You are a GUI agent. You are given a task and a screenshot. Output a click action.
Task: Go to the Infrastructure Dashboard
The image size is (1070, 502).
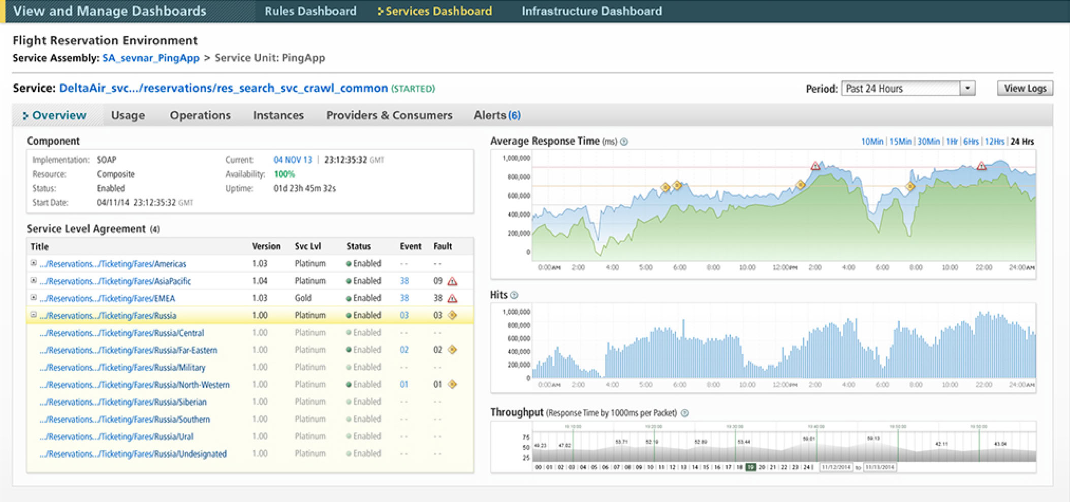click(x=591, y=11)
